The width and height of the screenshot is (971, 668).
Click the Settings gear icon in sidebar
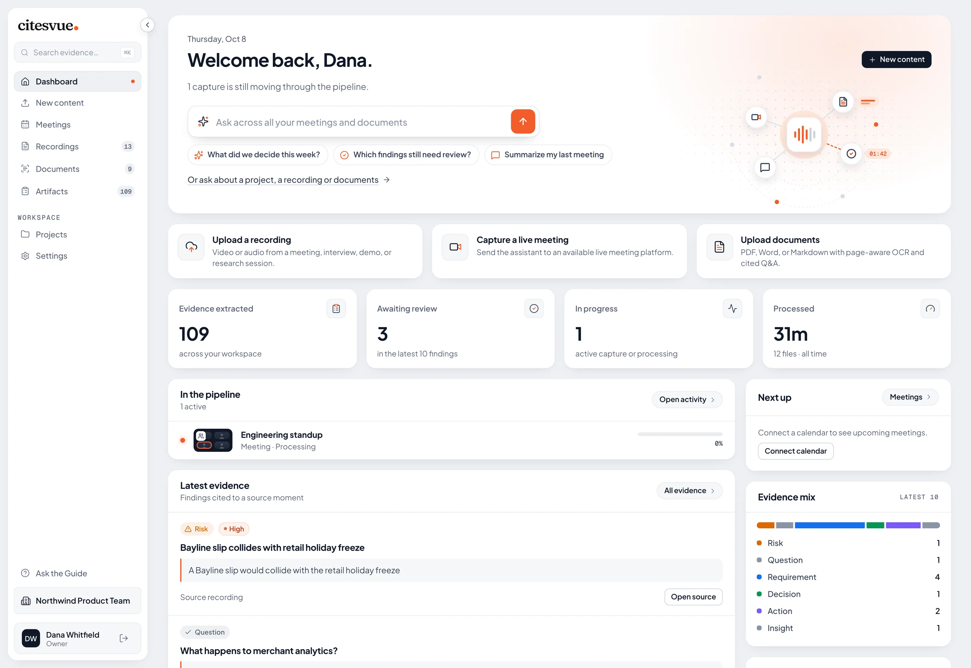(x=25, y=256)
